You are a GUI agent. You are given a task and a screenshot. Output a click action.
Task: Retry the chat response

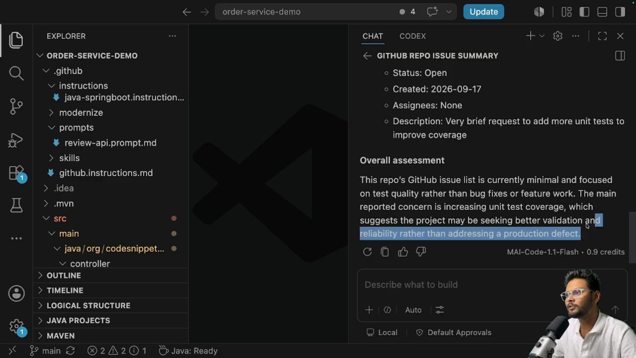pos(367,252)
